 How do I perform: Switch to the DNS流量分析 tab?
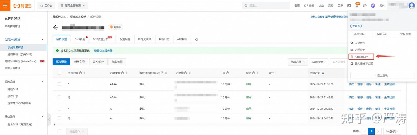102,39
